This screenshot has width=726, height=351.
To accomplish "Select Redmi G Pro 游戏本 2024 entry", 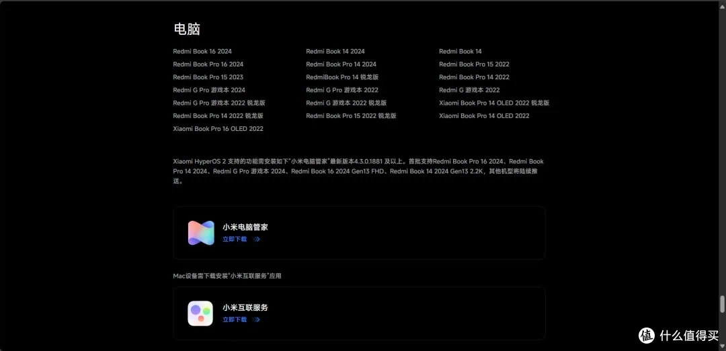I will coord(209,90).
